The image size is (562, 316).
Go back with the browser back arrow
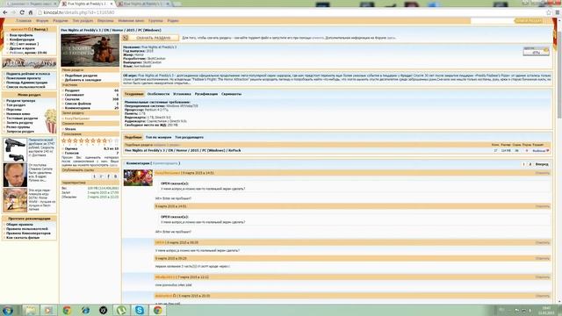coord(5,12)
